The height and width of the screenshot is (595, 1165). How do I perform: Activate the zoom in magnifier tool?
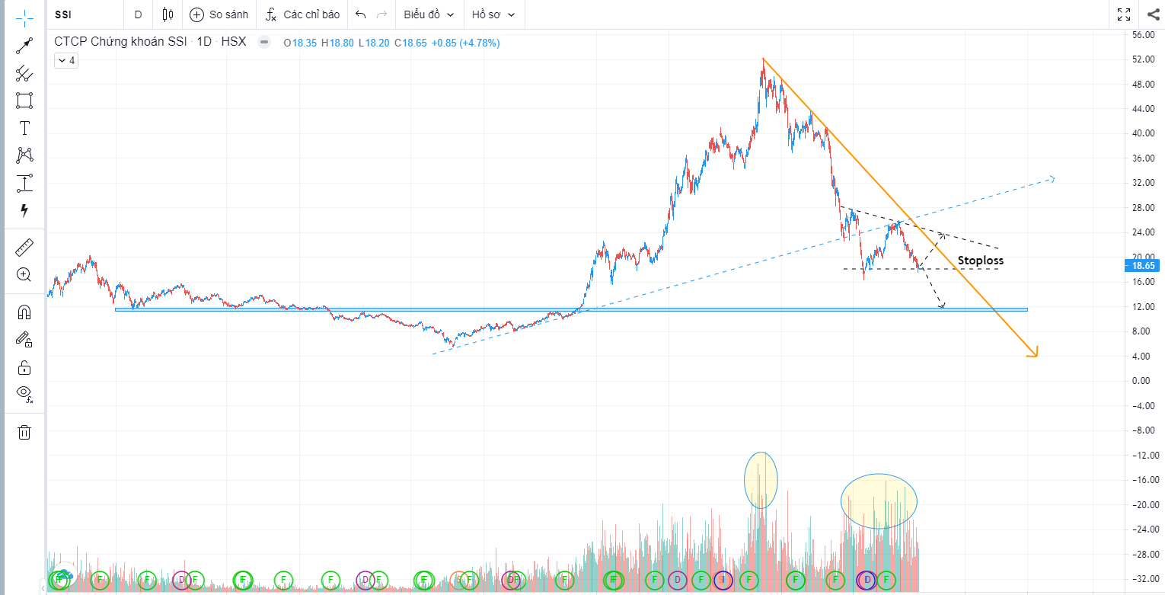point(24,274)
